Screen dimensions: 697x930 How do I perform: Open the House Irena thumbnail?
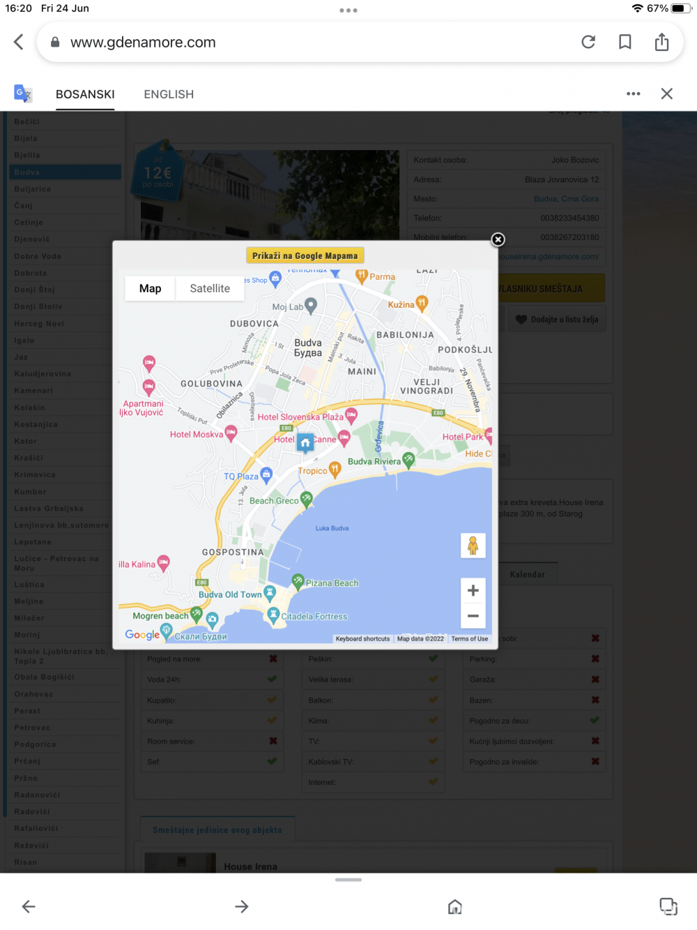[180, 862]
